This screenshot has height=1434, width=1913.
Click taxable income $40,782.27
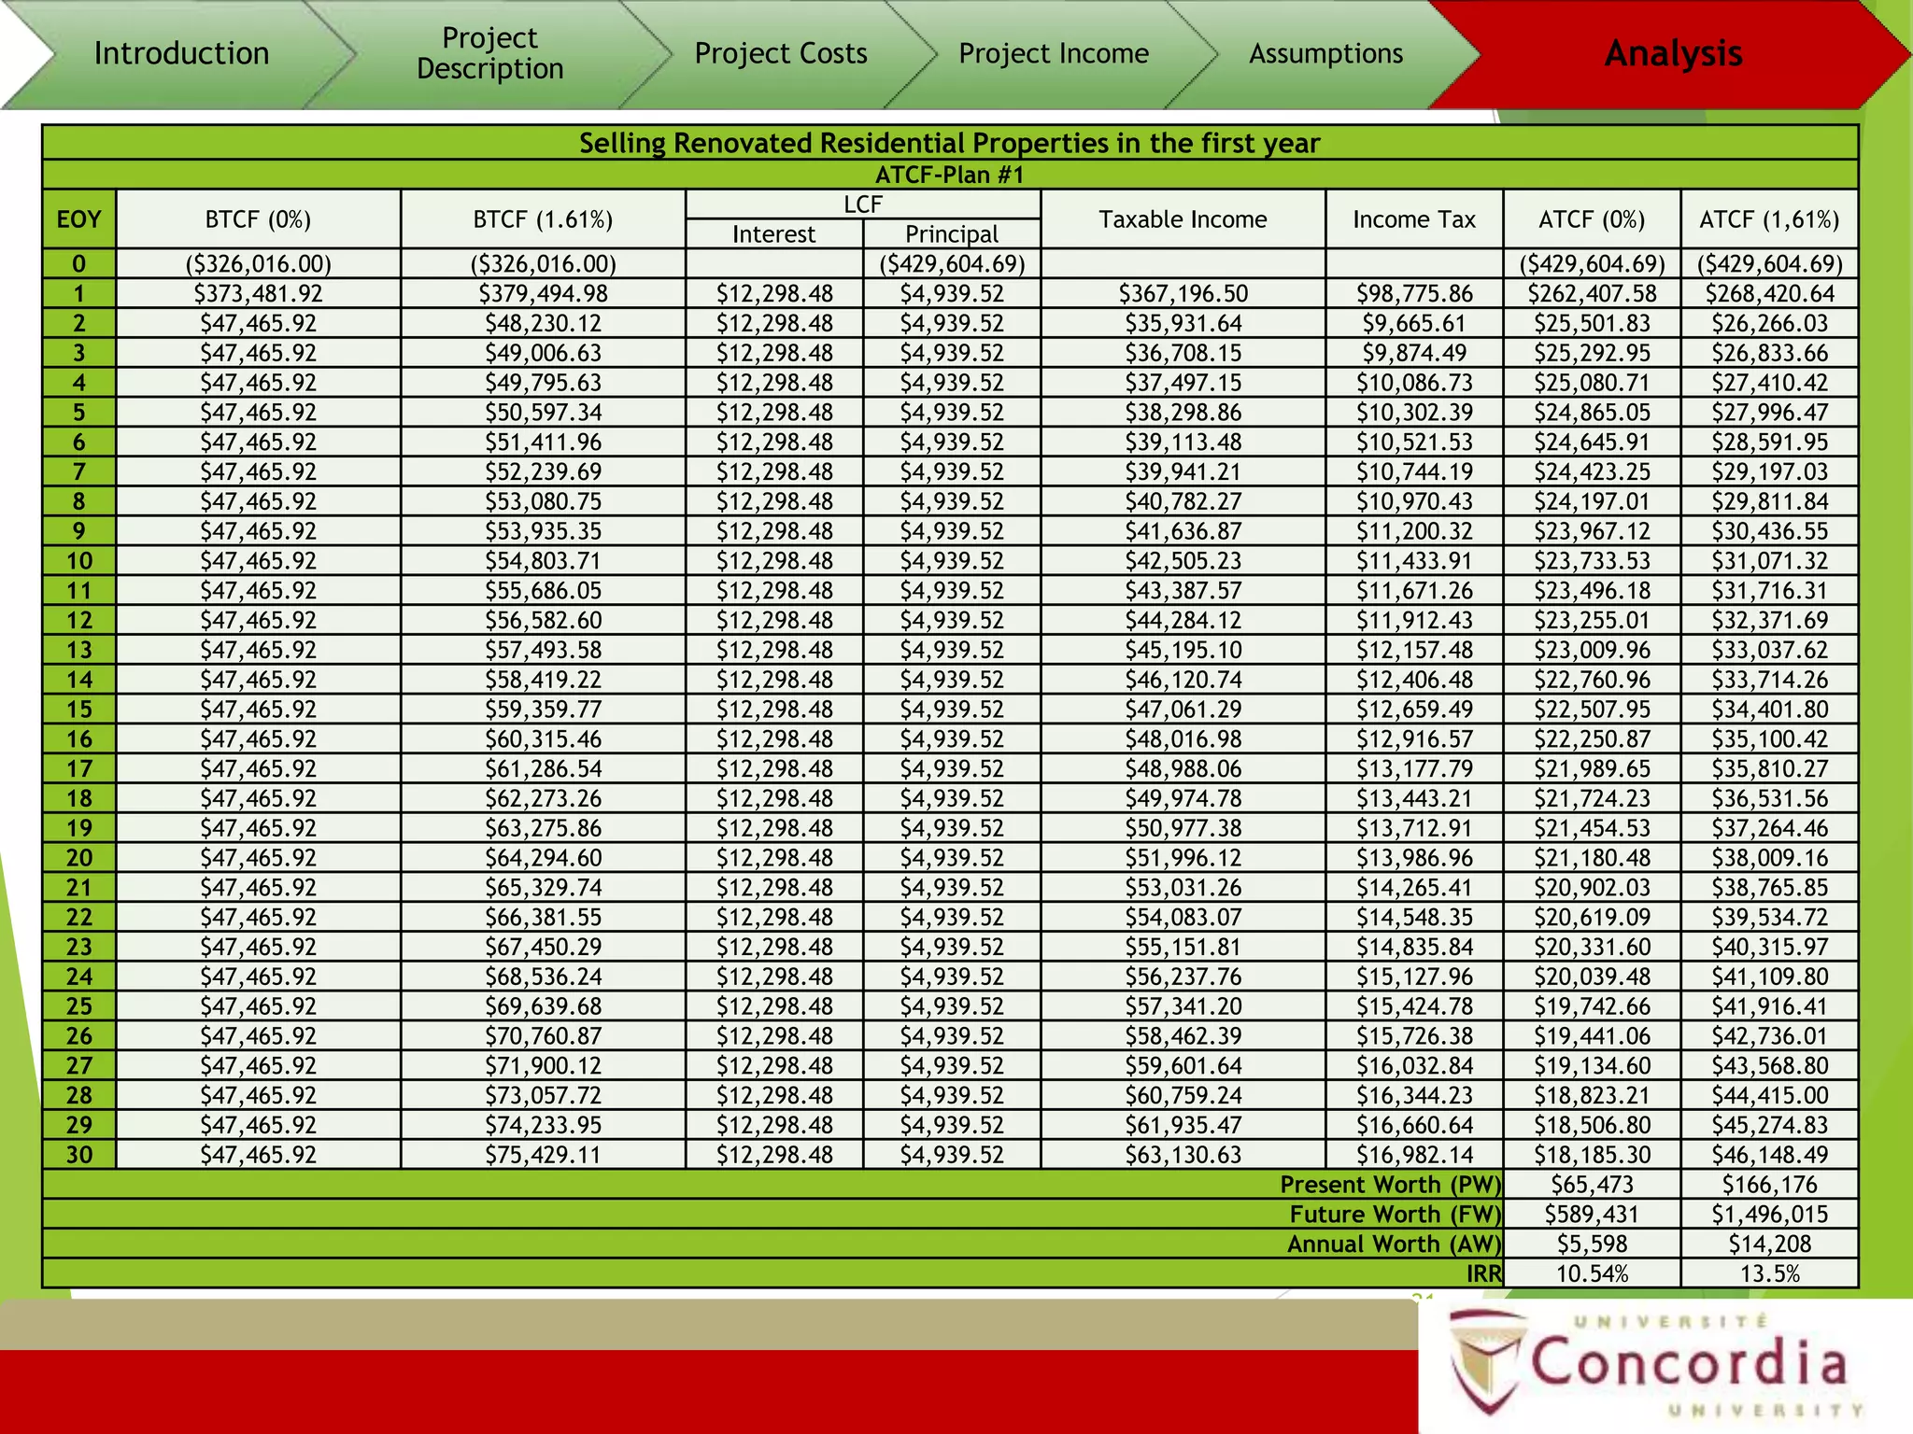click(x=1183, y=501)
